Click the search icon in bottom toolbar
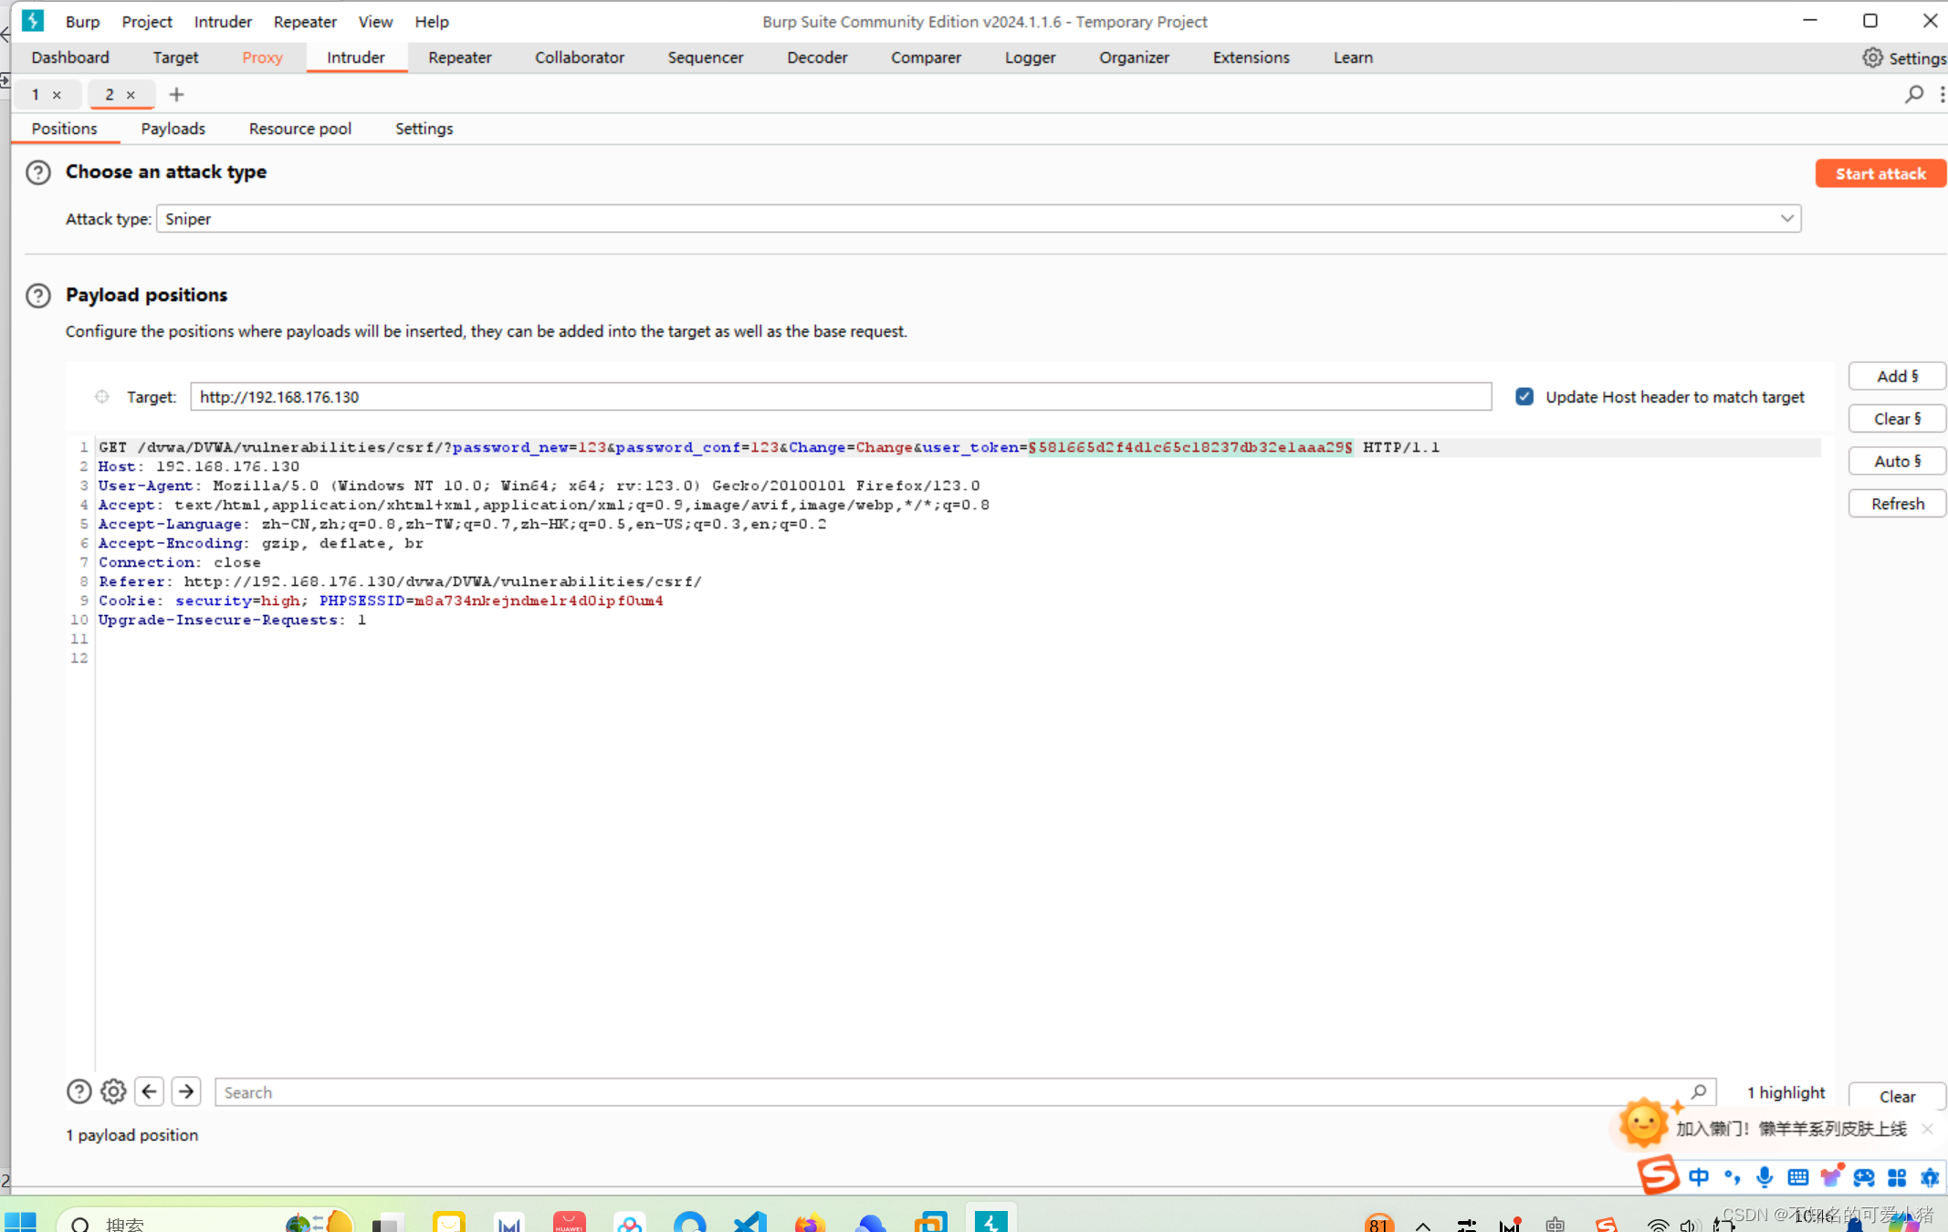 point(1698,1091)
